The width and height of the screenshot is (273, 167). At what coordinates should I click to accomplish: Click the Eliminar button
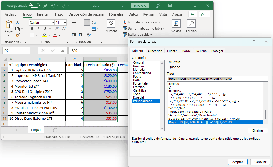click(x=257, y=130)
